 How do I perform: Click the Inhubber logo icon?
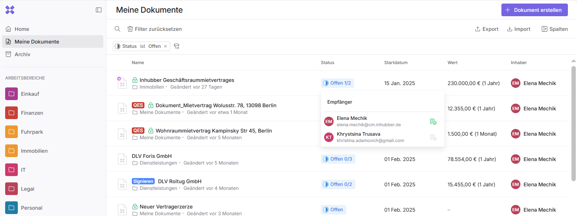pyautogui.click(x=10, y=10)
